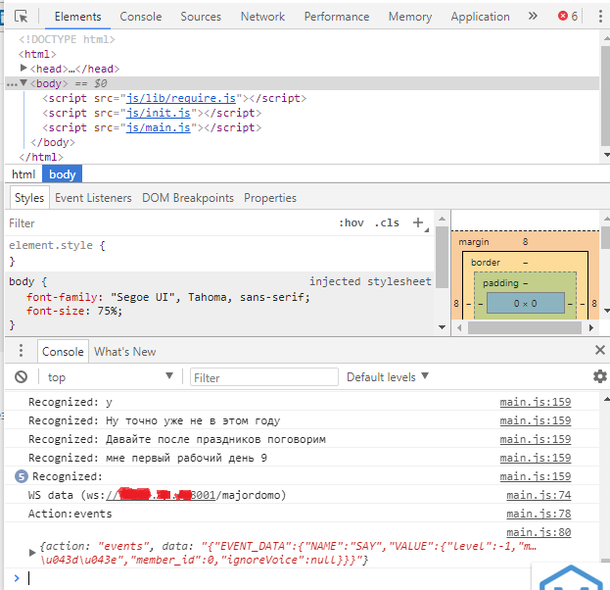Add new style rule plus icon

coord(418,222)
